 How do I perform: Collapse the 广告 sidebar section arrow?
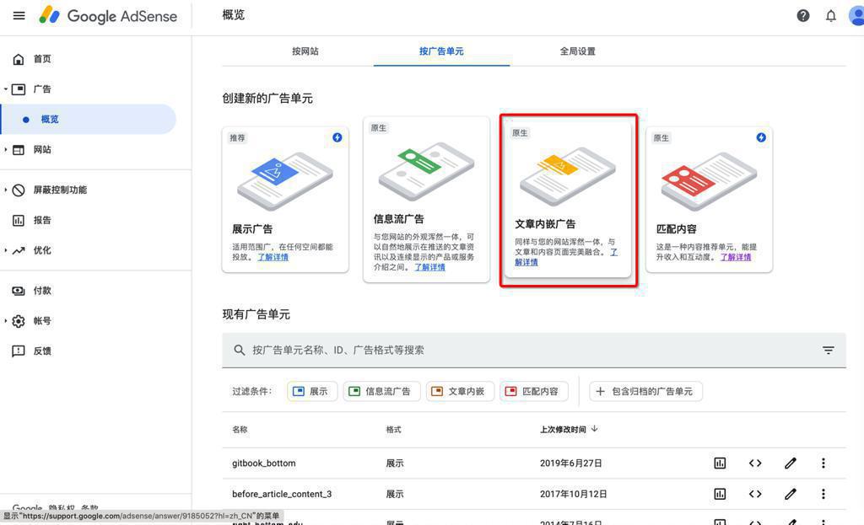pos(6,89)
